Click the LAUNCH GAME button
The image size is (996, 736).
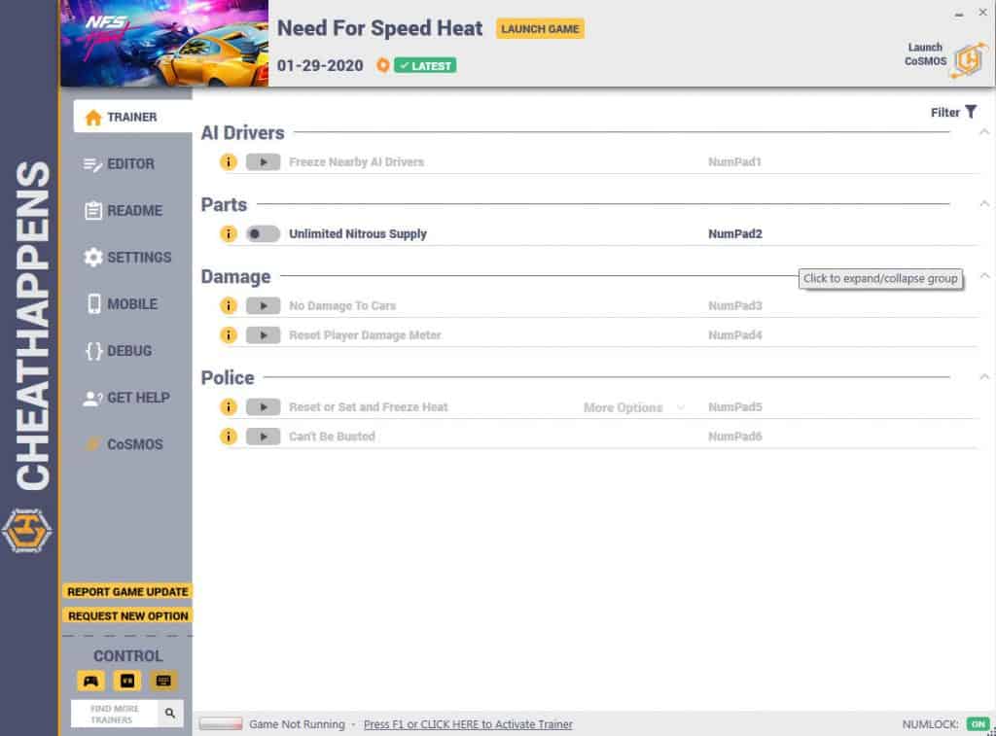pyautogui.click(x=539, y=28)
